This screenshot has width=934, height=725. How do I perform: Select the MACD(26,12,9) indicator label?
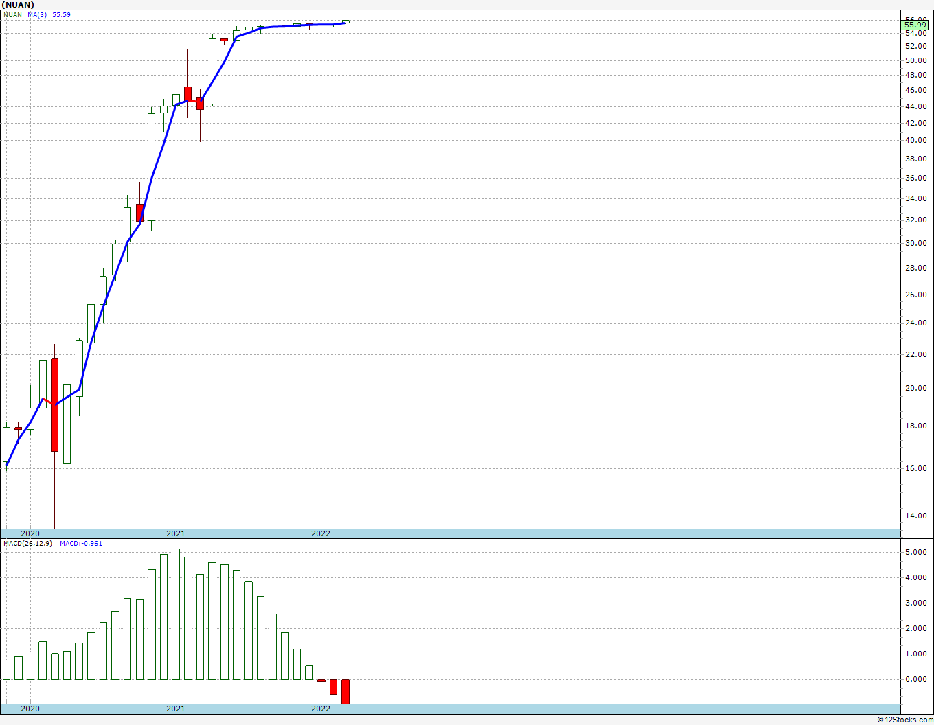pyautogui.click(x=28, y=544)
